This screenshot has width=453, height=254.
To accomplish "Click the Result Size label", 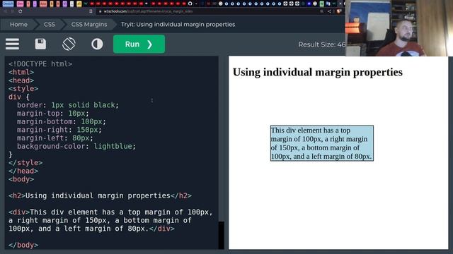I will tap(321, 44).
